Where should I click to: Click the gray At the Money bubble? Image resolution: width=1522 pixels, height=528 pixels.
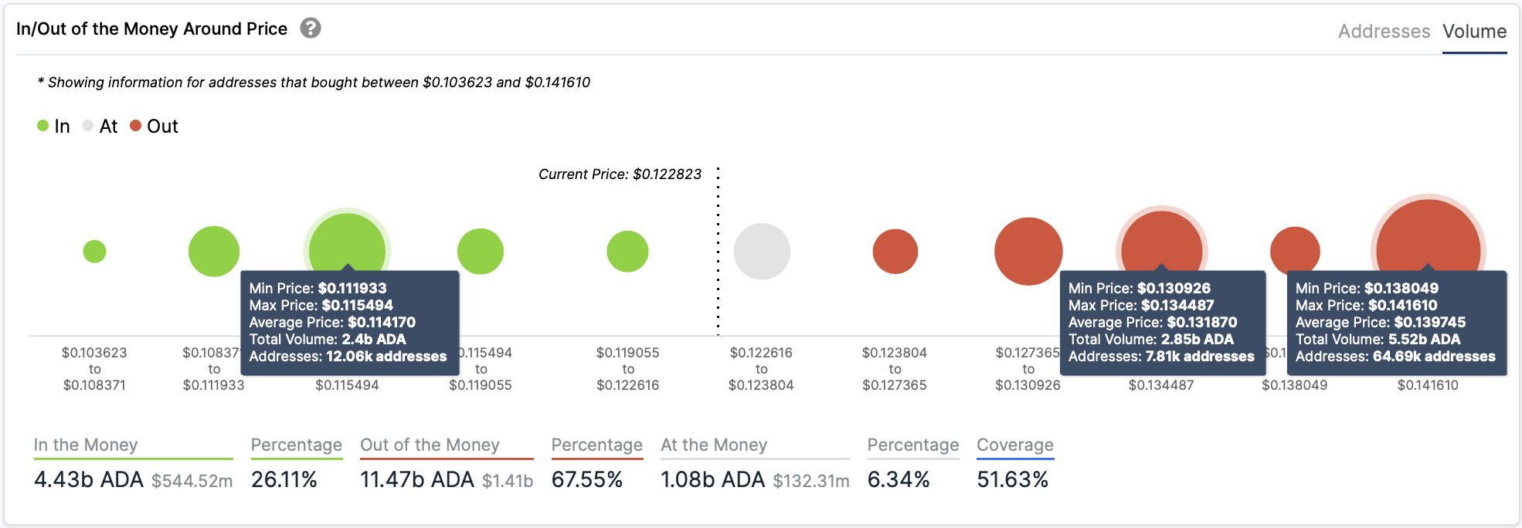coord(762,252)
